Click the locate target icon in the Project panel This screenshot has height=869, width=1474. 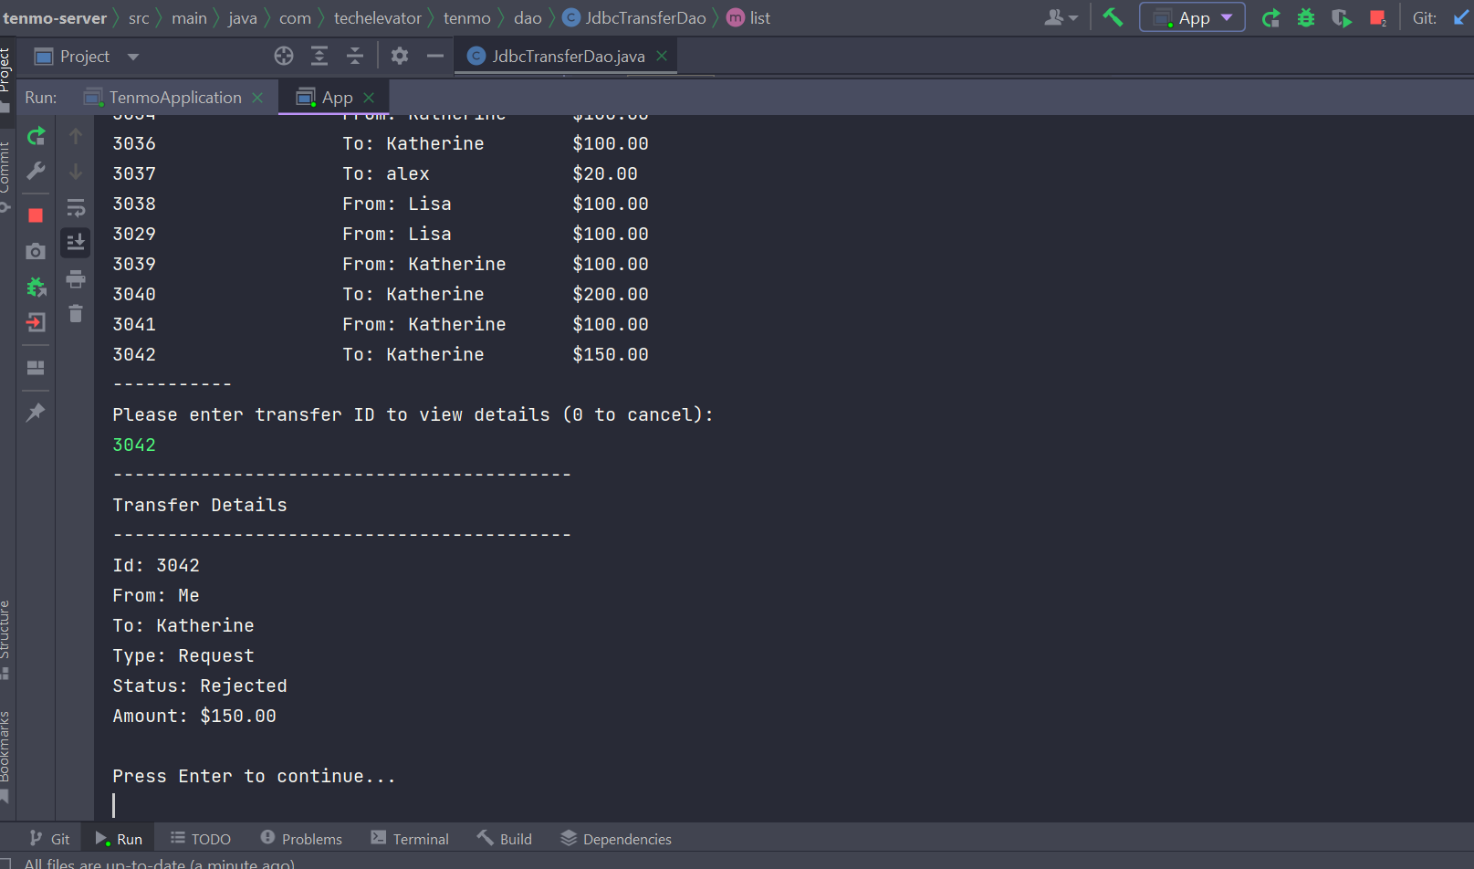click(284, 57)
